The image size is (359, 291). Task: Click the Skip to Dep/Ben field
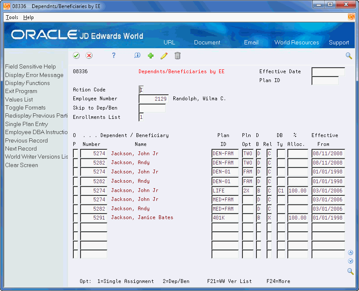[152, 108]
